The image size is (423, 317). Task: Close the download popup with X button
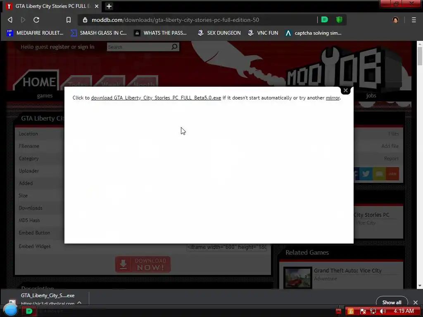(346, 90)
